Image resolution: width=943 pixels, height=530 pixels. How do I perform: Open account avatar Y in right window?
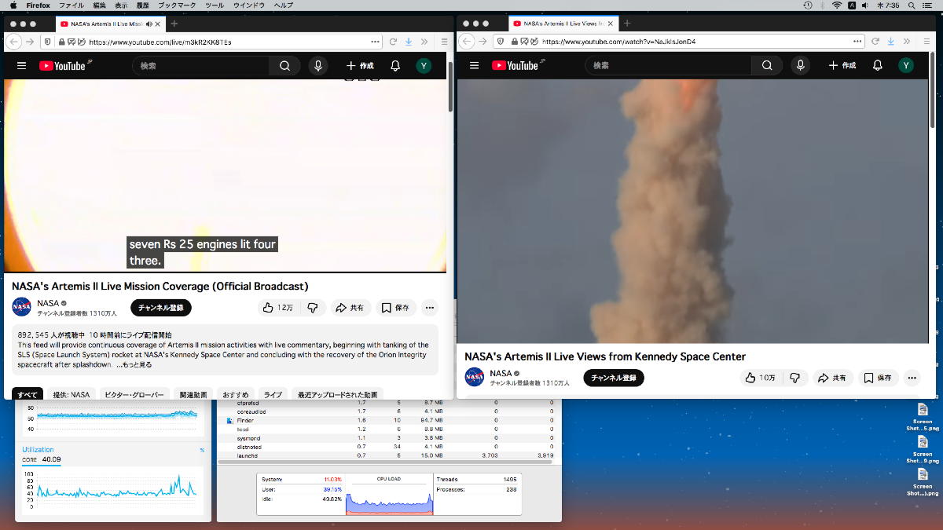click(907, 66)
